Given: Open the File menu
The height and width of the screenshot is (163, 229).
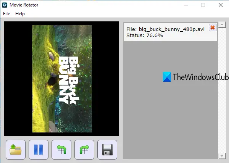Looking at the screenshot, I should pyautogui.click(x=6, y=14).
